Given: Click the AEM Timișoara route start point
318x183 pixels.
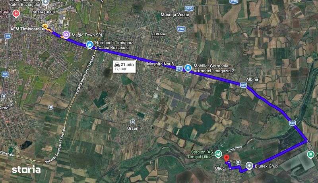Looking at the screenshot, I should coord(43,29).
